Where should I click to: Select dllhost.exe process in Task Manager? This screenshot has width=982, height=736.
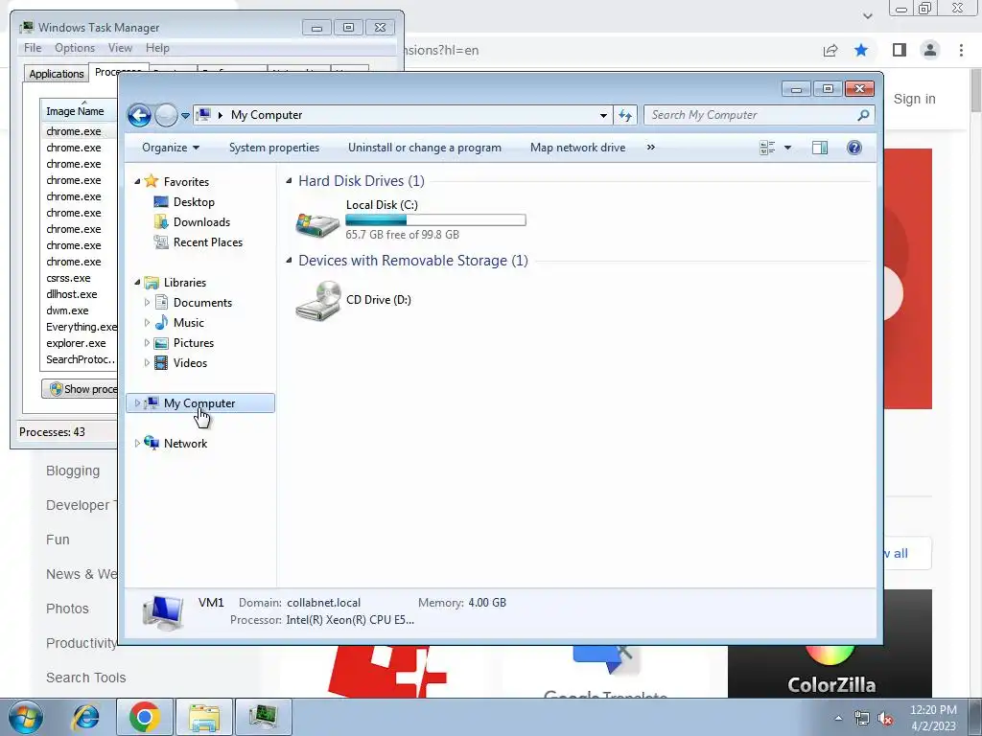[x=71, y=294]
